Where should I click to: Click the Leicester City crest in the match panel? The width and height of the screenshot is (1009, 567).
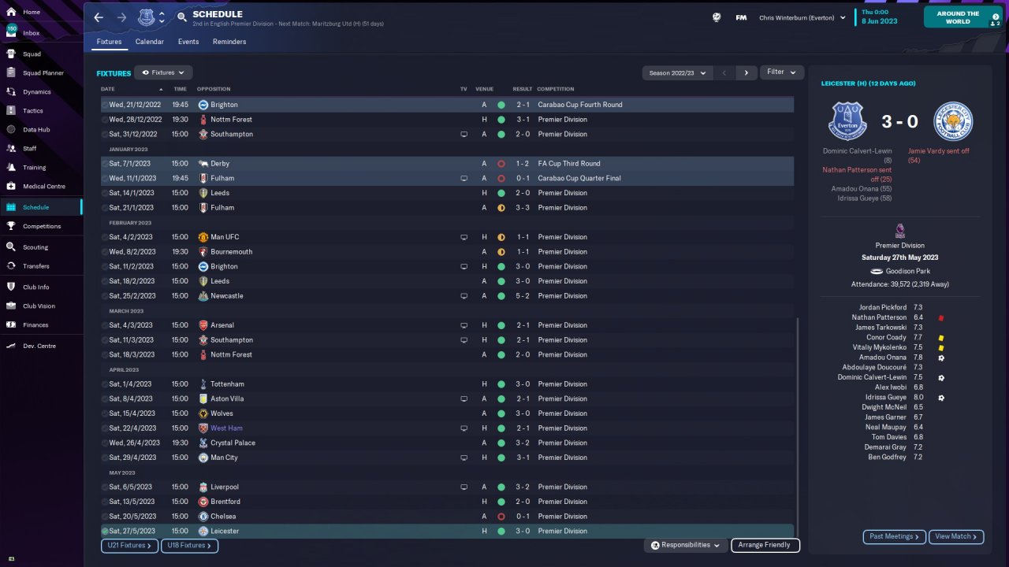[953, 121]
